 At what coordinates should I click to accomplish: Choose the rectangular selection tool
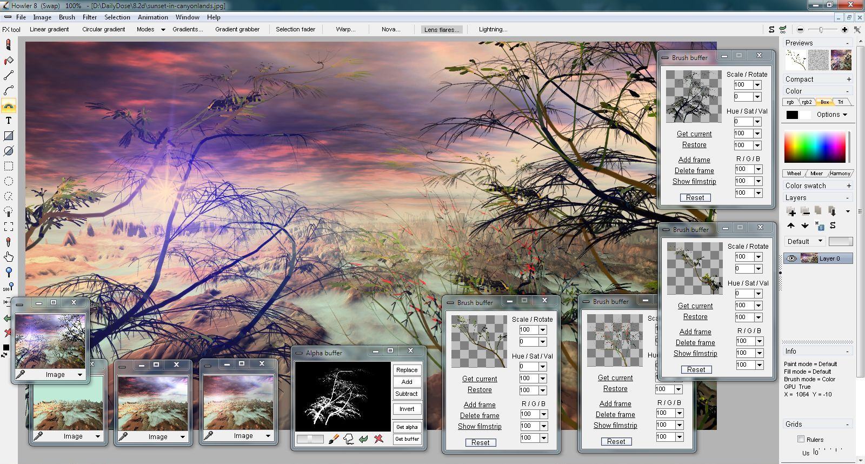[x=9, y=166]
